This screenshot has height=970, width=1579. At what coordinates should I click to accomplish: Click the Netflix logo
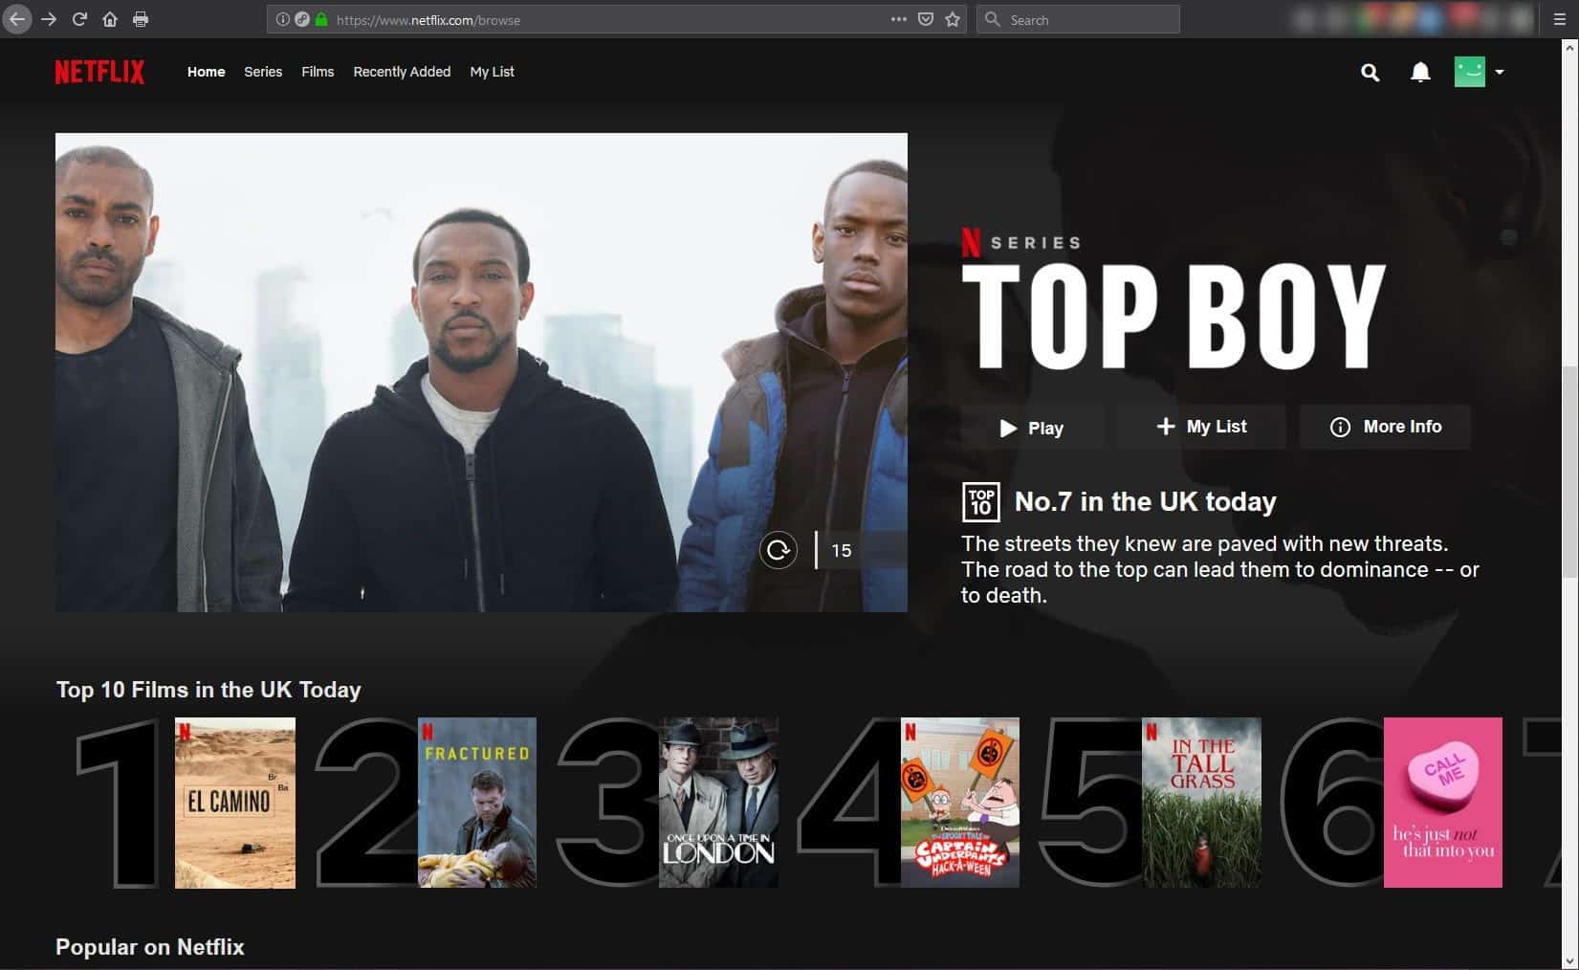(99, 72)
